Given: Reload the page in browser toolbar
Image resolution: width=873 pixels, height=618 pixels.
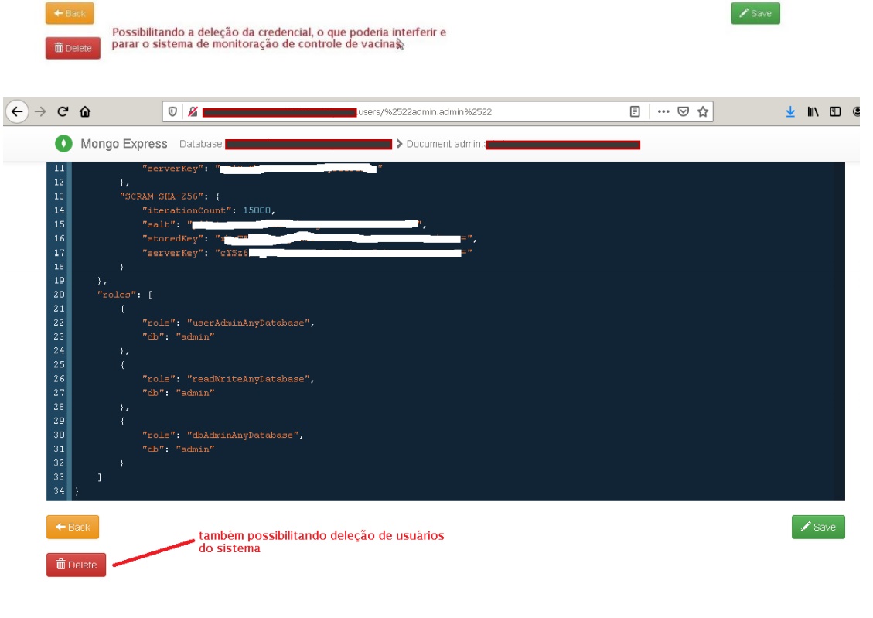Looking at the screenshot, I should 63,111.
